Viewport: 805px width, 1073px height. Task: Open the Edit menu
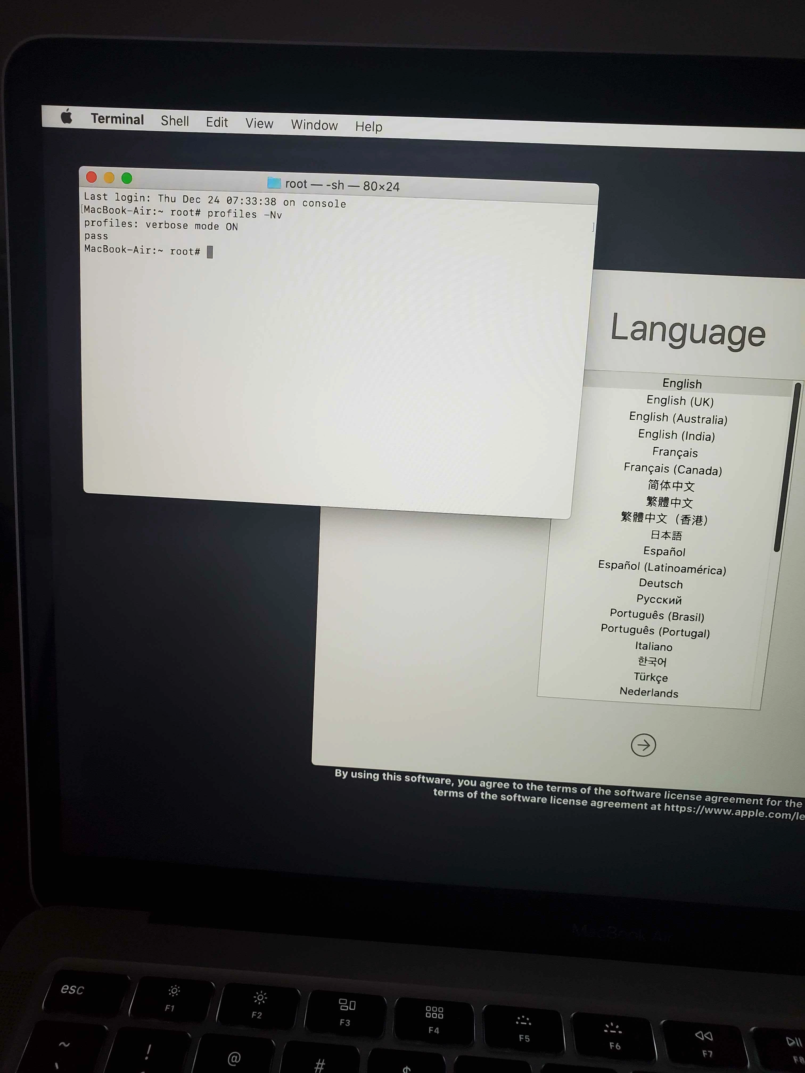point(217,122)
